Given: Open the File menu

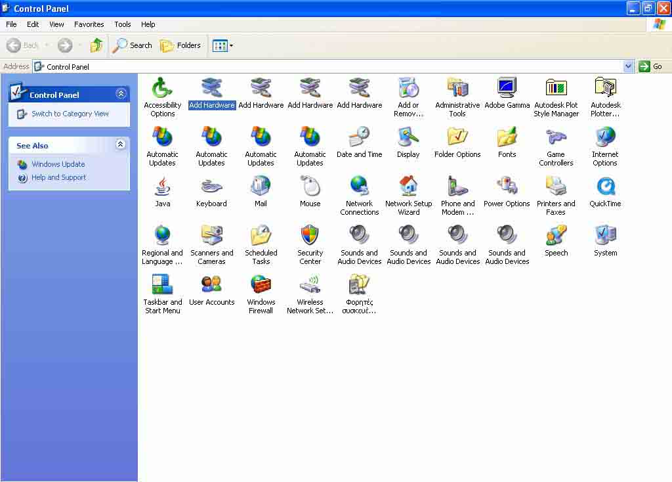Looking at the screenshot, I should tap(11, 24).
